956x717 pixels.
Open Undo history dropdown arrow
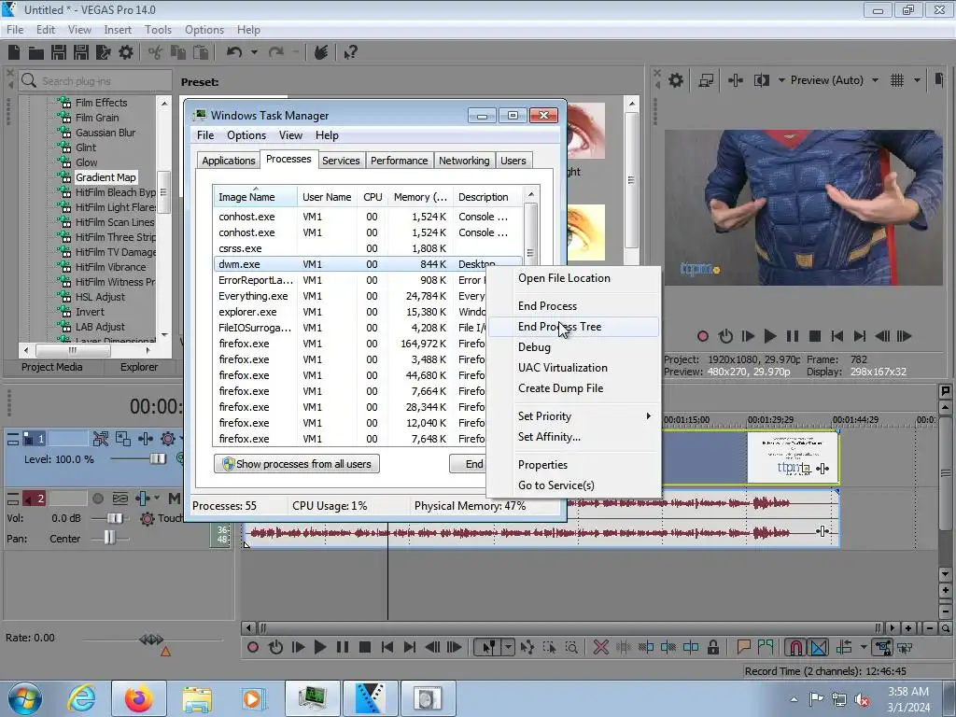click(254, 52)
